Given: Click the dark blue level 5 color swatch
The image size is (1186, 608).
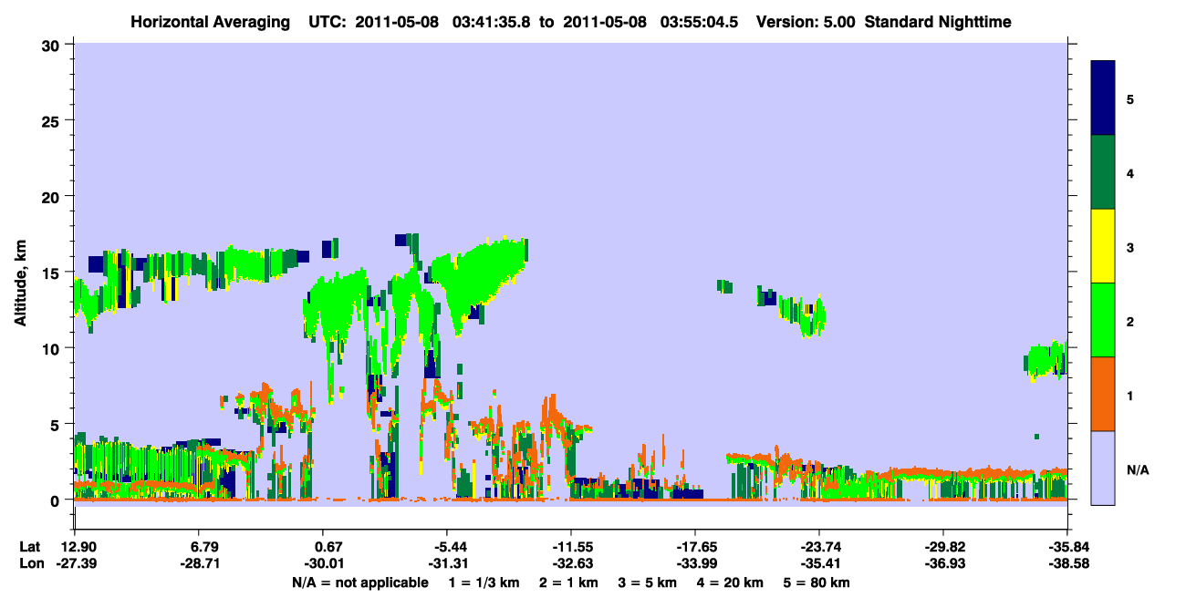Looking at the screenshot, I should pyautogui.click(x=1103, y=98).
